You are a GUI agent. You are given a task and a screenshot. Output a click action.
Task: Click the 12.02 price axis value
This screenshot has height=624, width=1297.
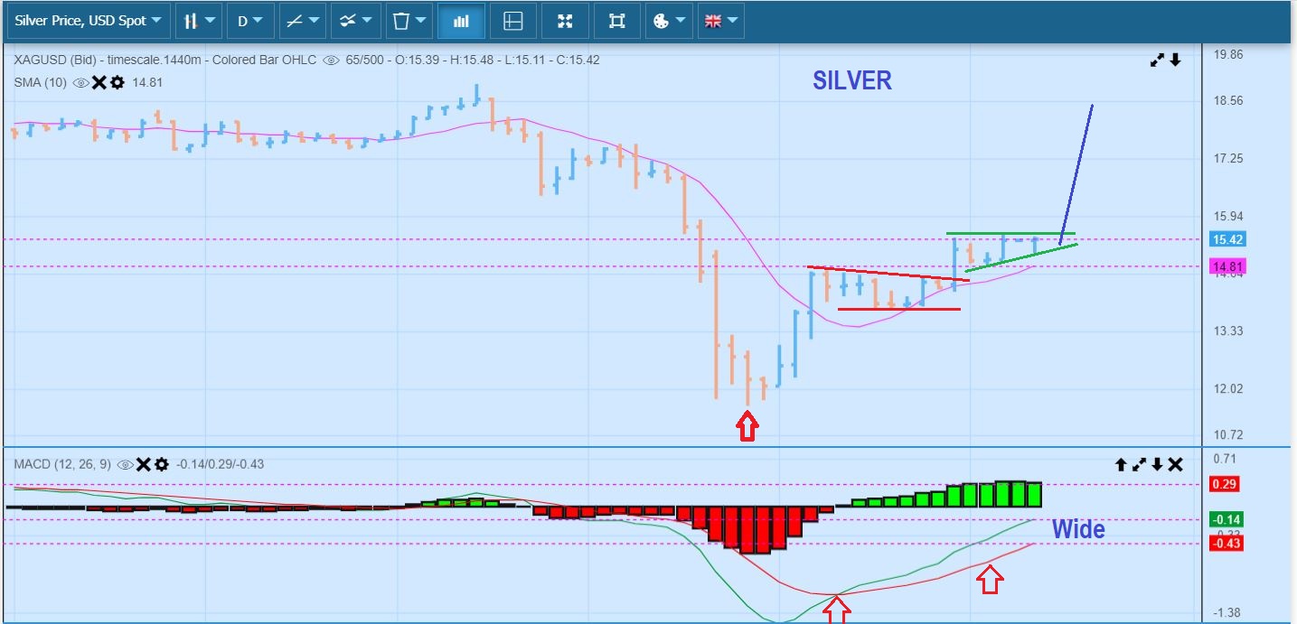click(x=1228, y=388)
